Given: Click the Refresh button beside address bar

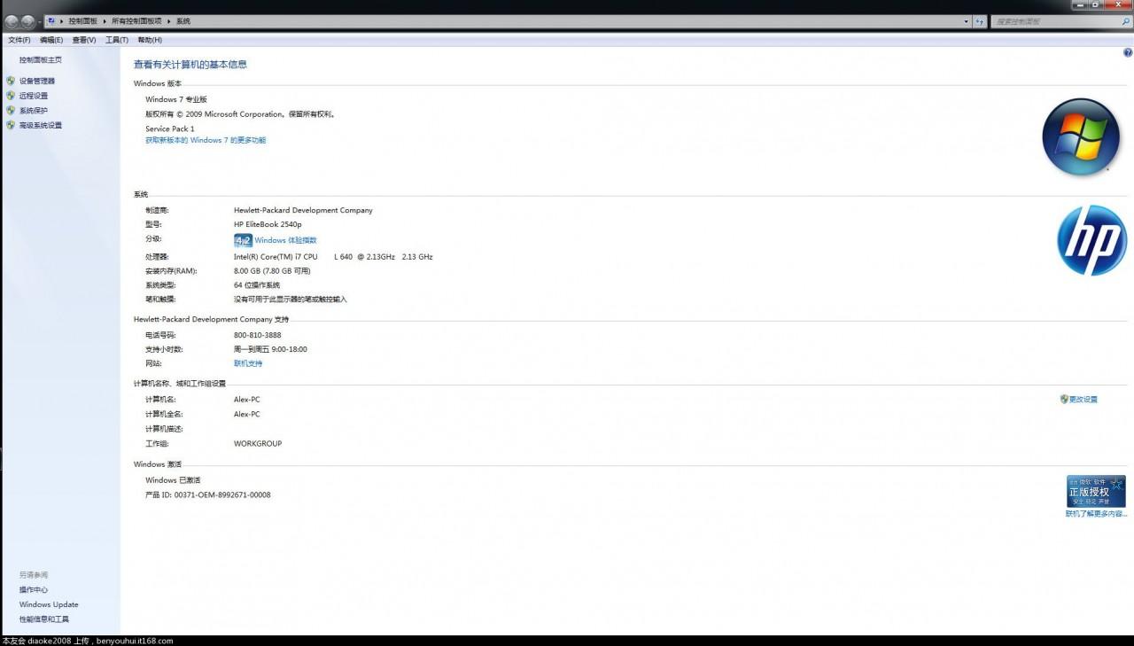Looking at the screenshot, I should [x=980, y=21].
